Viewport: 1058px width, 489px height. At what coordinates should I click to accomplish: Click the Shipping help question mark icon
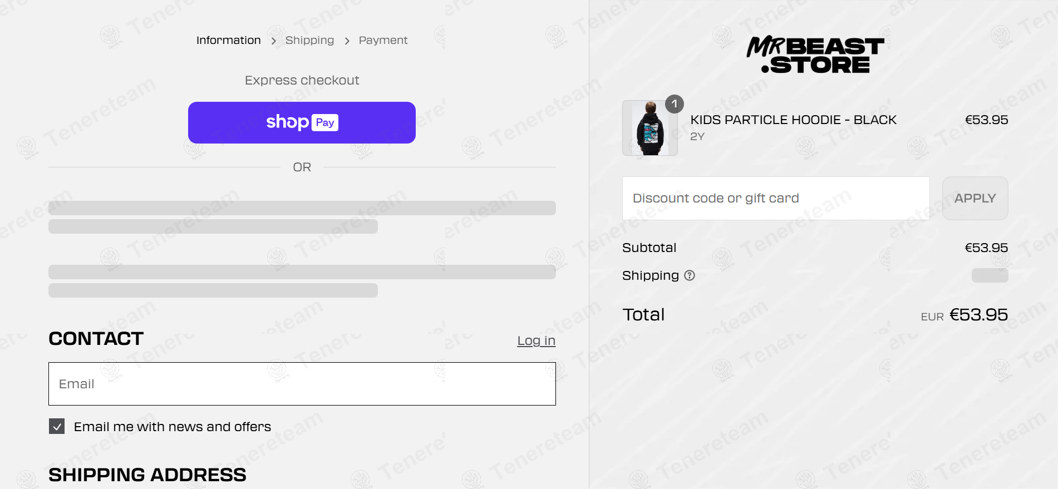(690, 275)
